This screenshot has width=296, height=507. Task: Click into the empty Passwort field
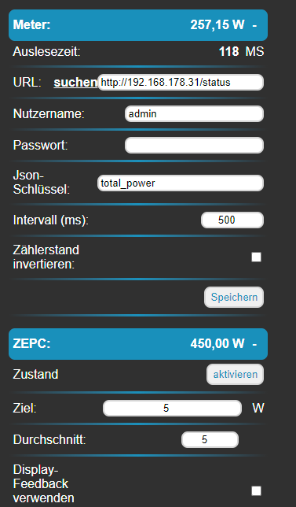click(194, 145)
